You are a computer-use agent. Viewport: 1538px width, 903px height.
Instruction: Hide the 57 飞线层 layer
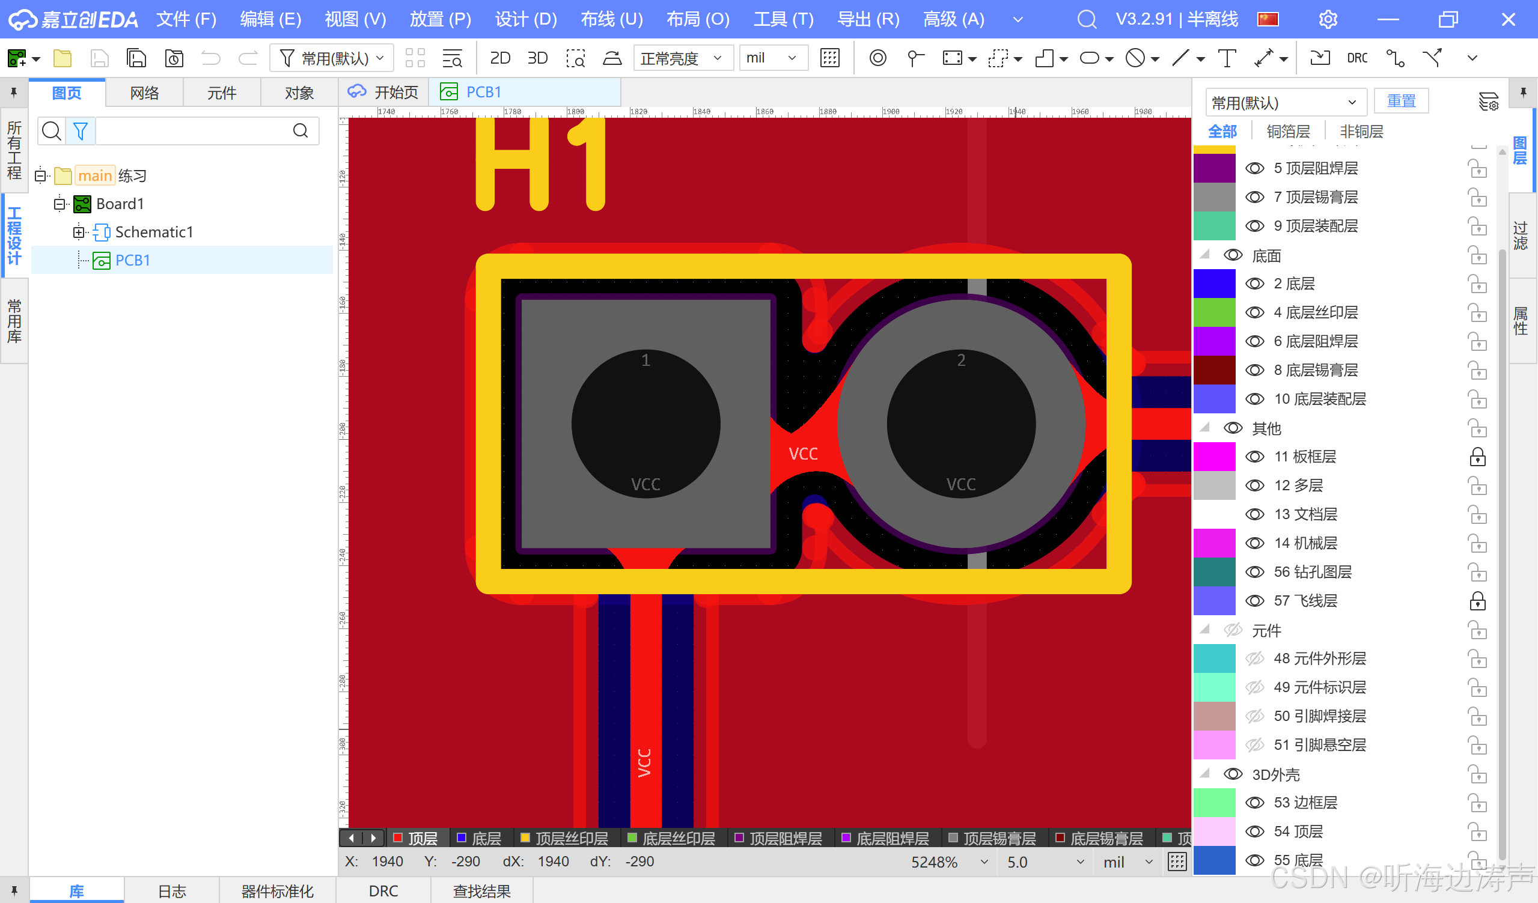[1254, 601]
